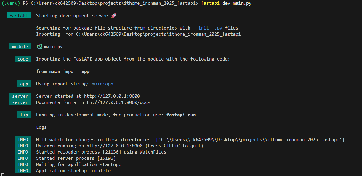Click the __init__.py highlighted text
This screenshot has width=362, height=176.
(x=208, y=28)
